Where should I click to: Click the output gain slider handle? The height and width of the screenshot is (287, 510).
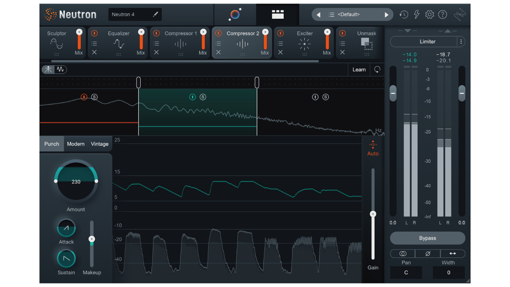coord(462,93)
